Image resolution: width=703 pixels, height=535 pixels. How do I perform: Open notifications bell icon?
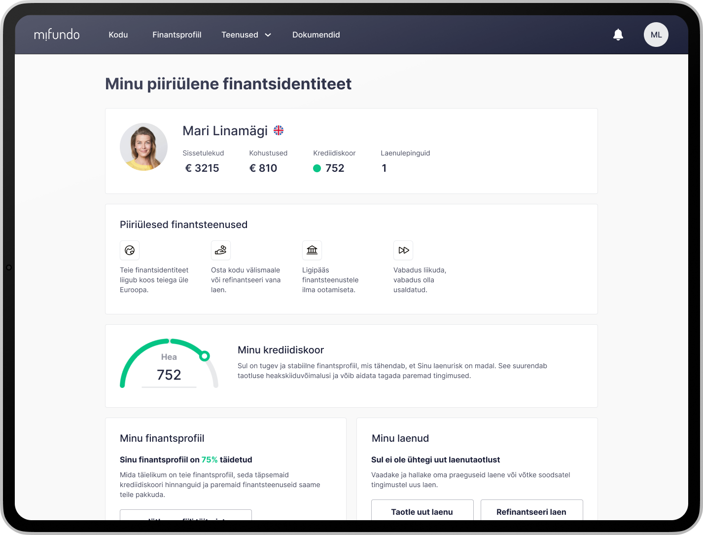pos(618,35)
